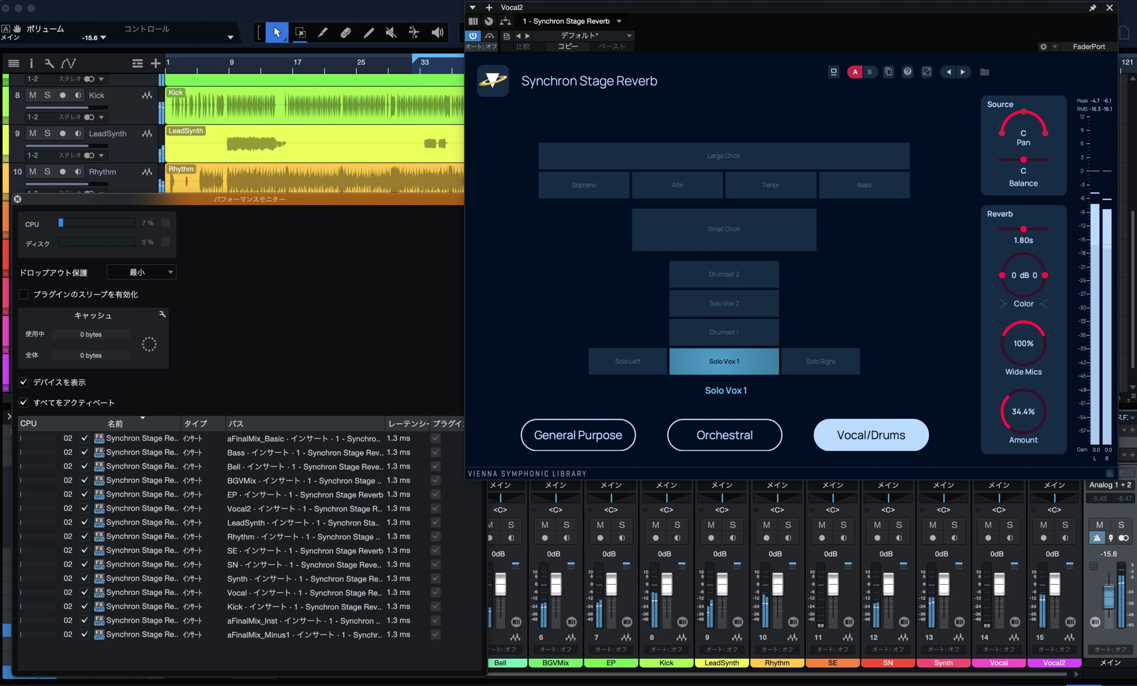Open the Synchron preset folder icon

click(x=984, y=72)
